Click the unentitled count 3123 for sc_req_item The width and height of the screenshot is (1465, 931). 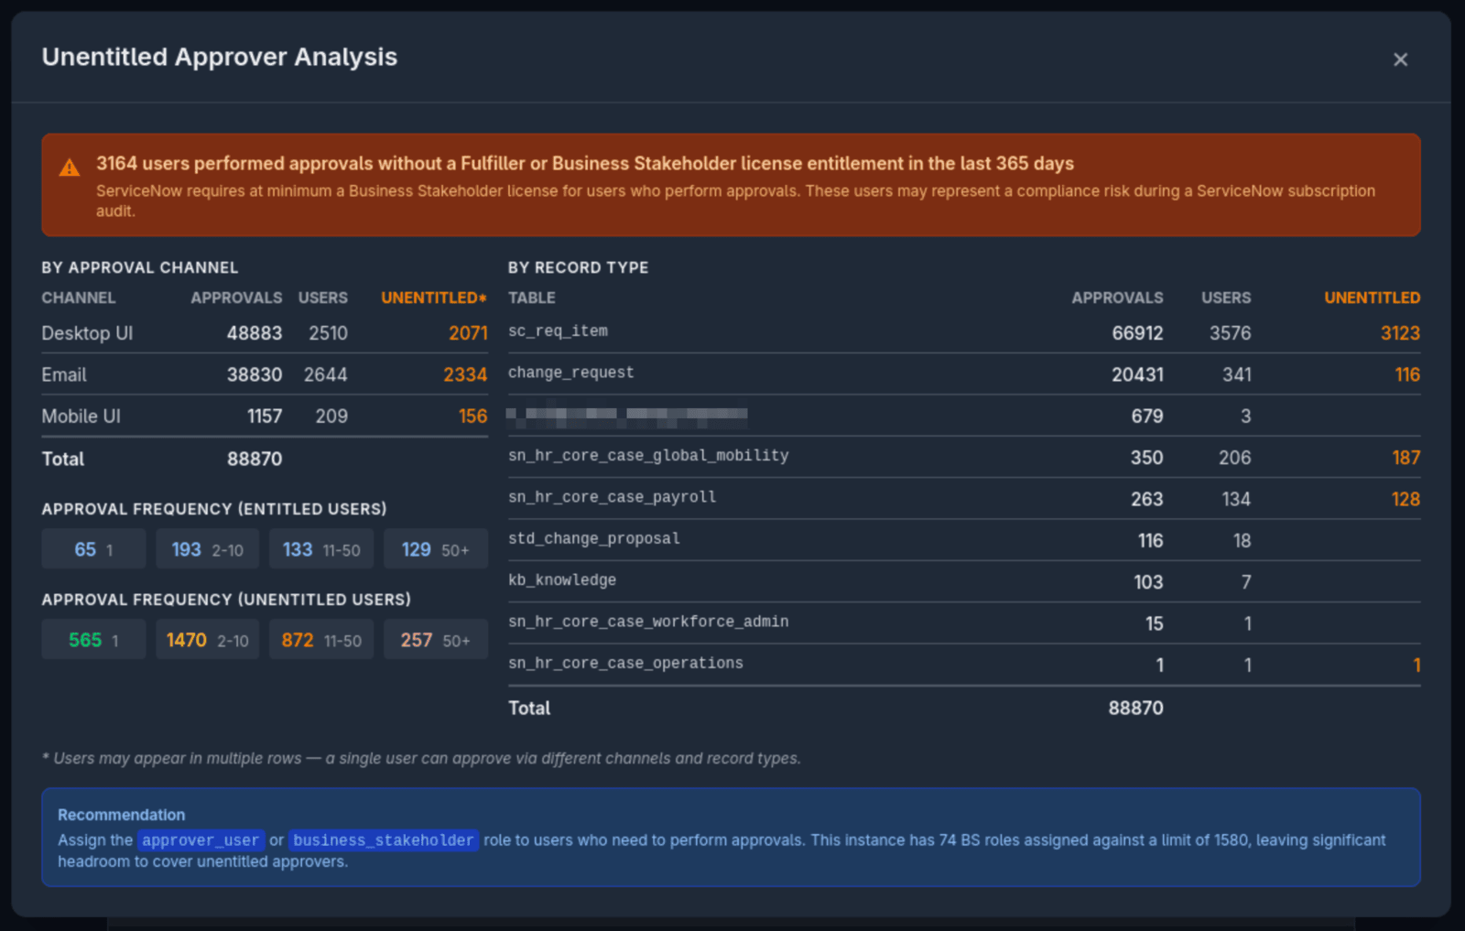[x=1399, y=332]
